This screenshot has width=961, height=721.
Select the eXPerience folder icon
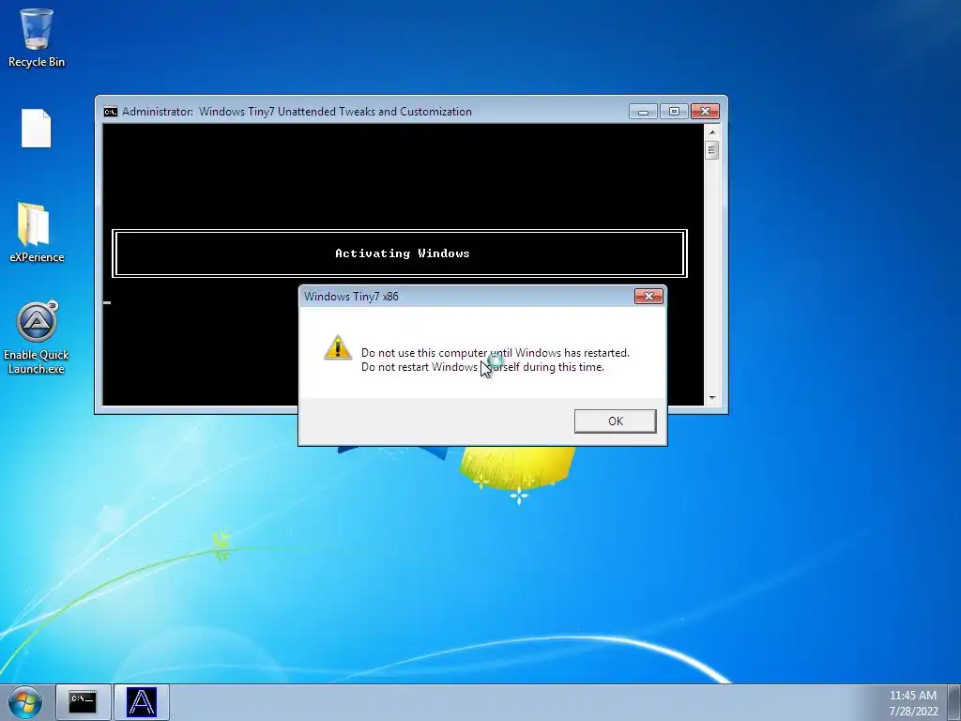[37, 233]
